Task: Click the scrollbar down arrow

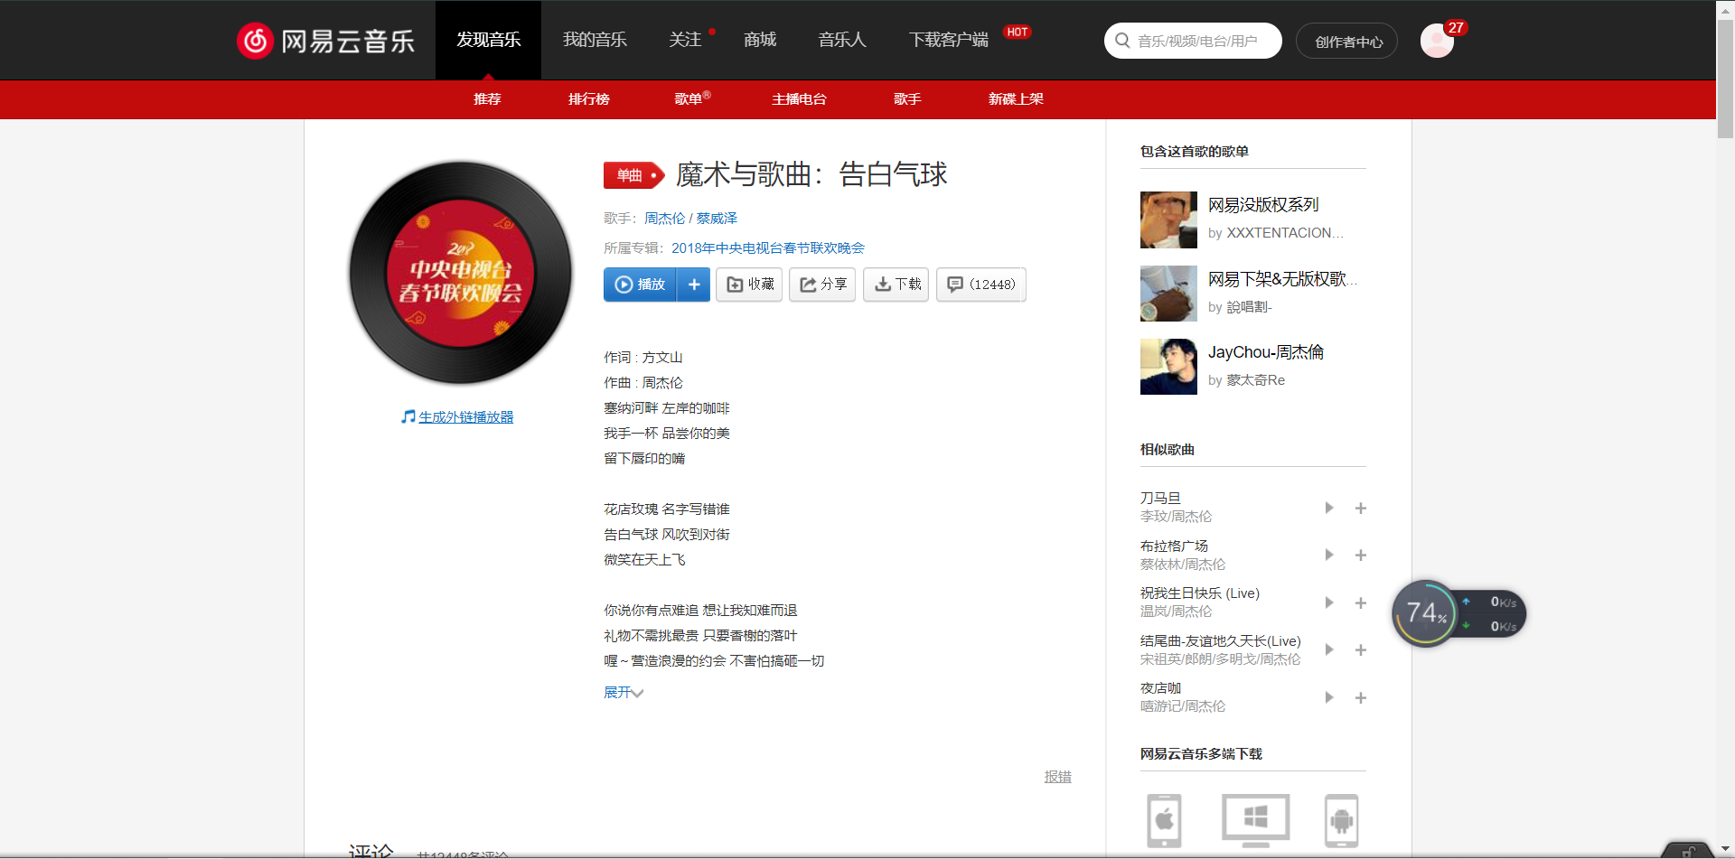Action: pos(1725,849)
